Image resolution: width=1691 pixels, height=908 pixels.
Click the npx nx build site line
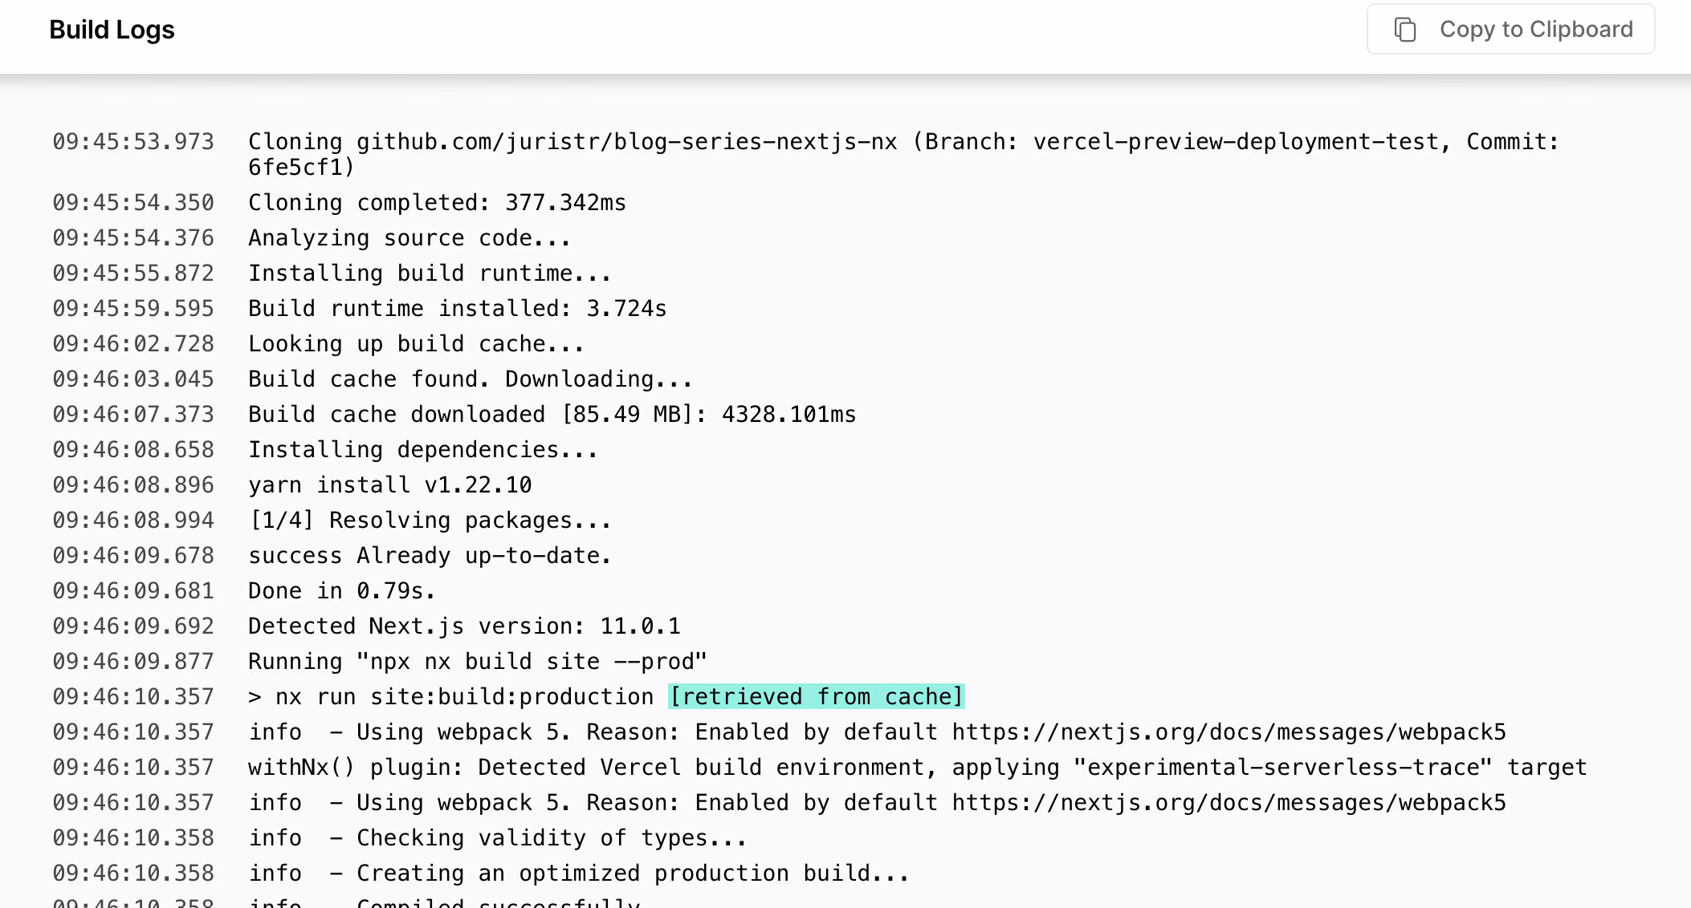(x=477, y=661)
